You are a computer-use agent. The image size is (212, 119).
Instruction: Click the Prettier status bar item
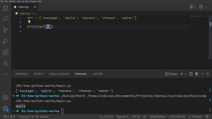195,117
